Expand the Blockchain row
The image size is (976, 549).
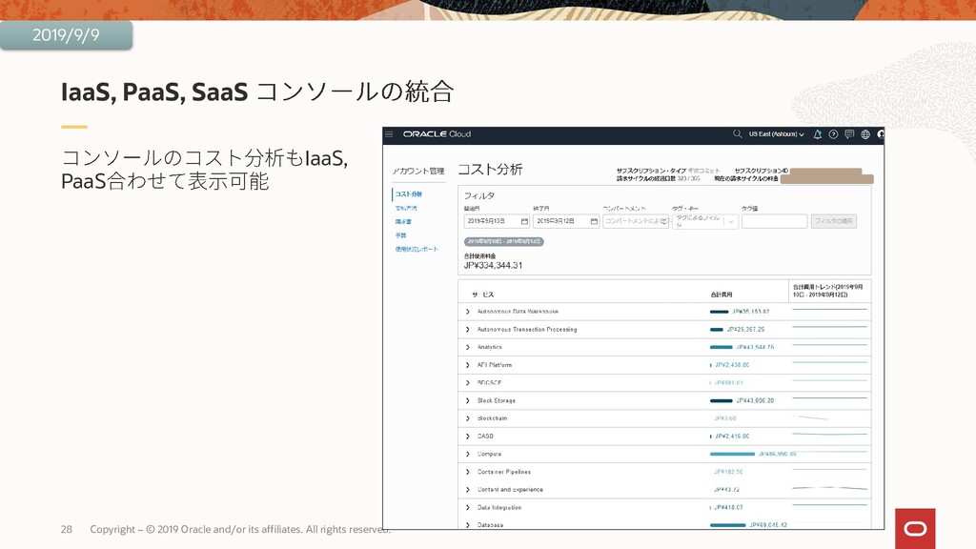(x=467, y=418)
